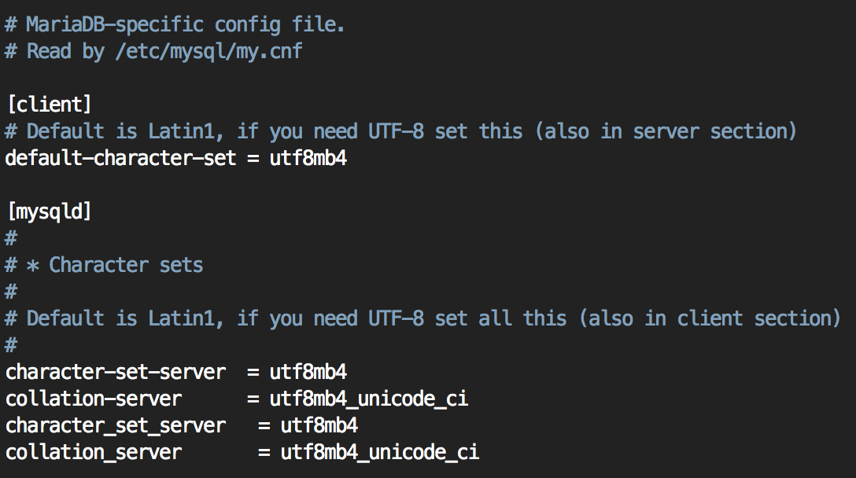Image resolution: width=856 pixels, height=478 pixels.
Task: Click the collation_server underscore setting
Action: 94,452
